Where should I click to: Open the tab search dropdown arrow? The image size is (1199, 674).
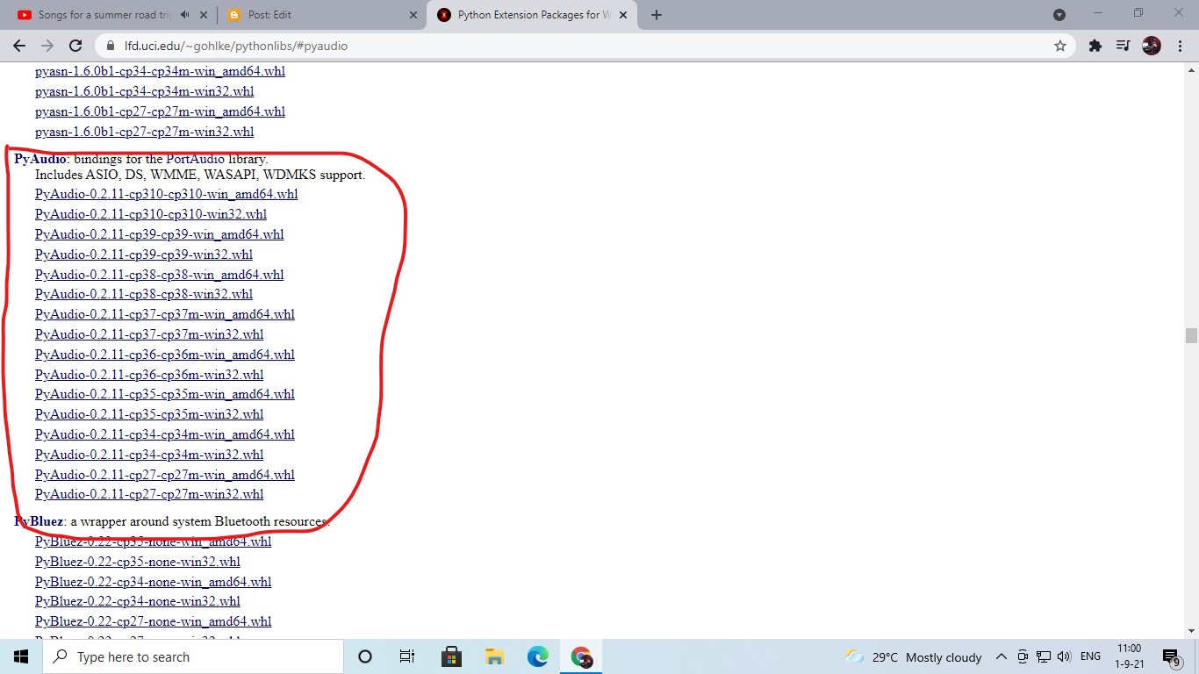1059,15
